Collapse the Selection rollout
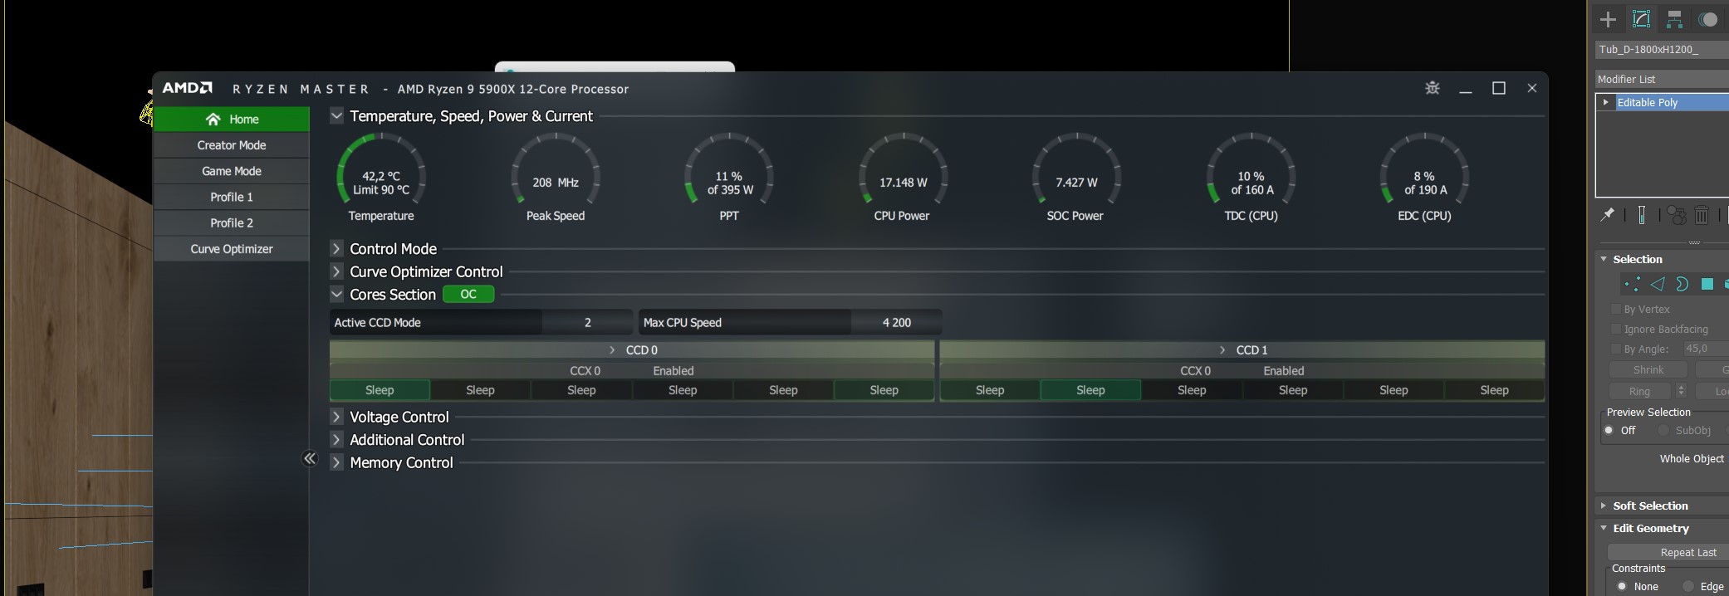Image resolution: width=1729 pixels, height=596 pixels. tap(1604, 259)
